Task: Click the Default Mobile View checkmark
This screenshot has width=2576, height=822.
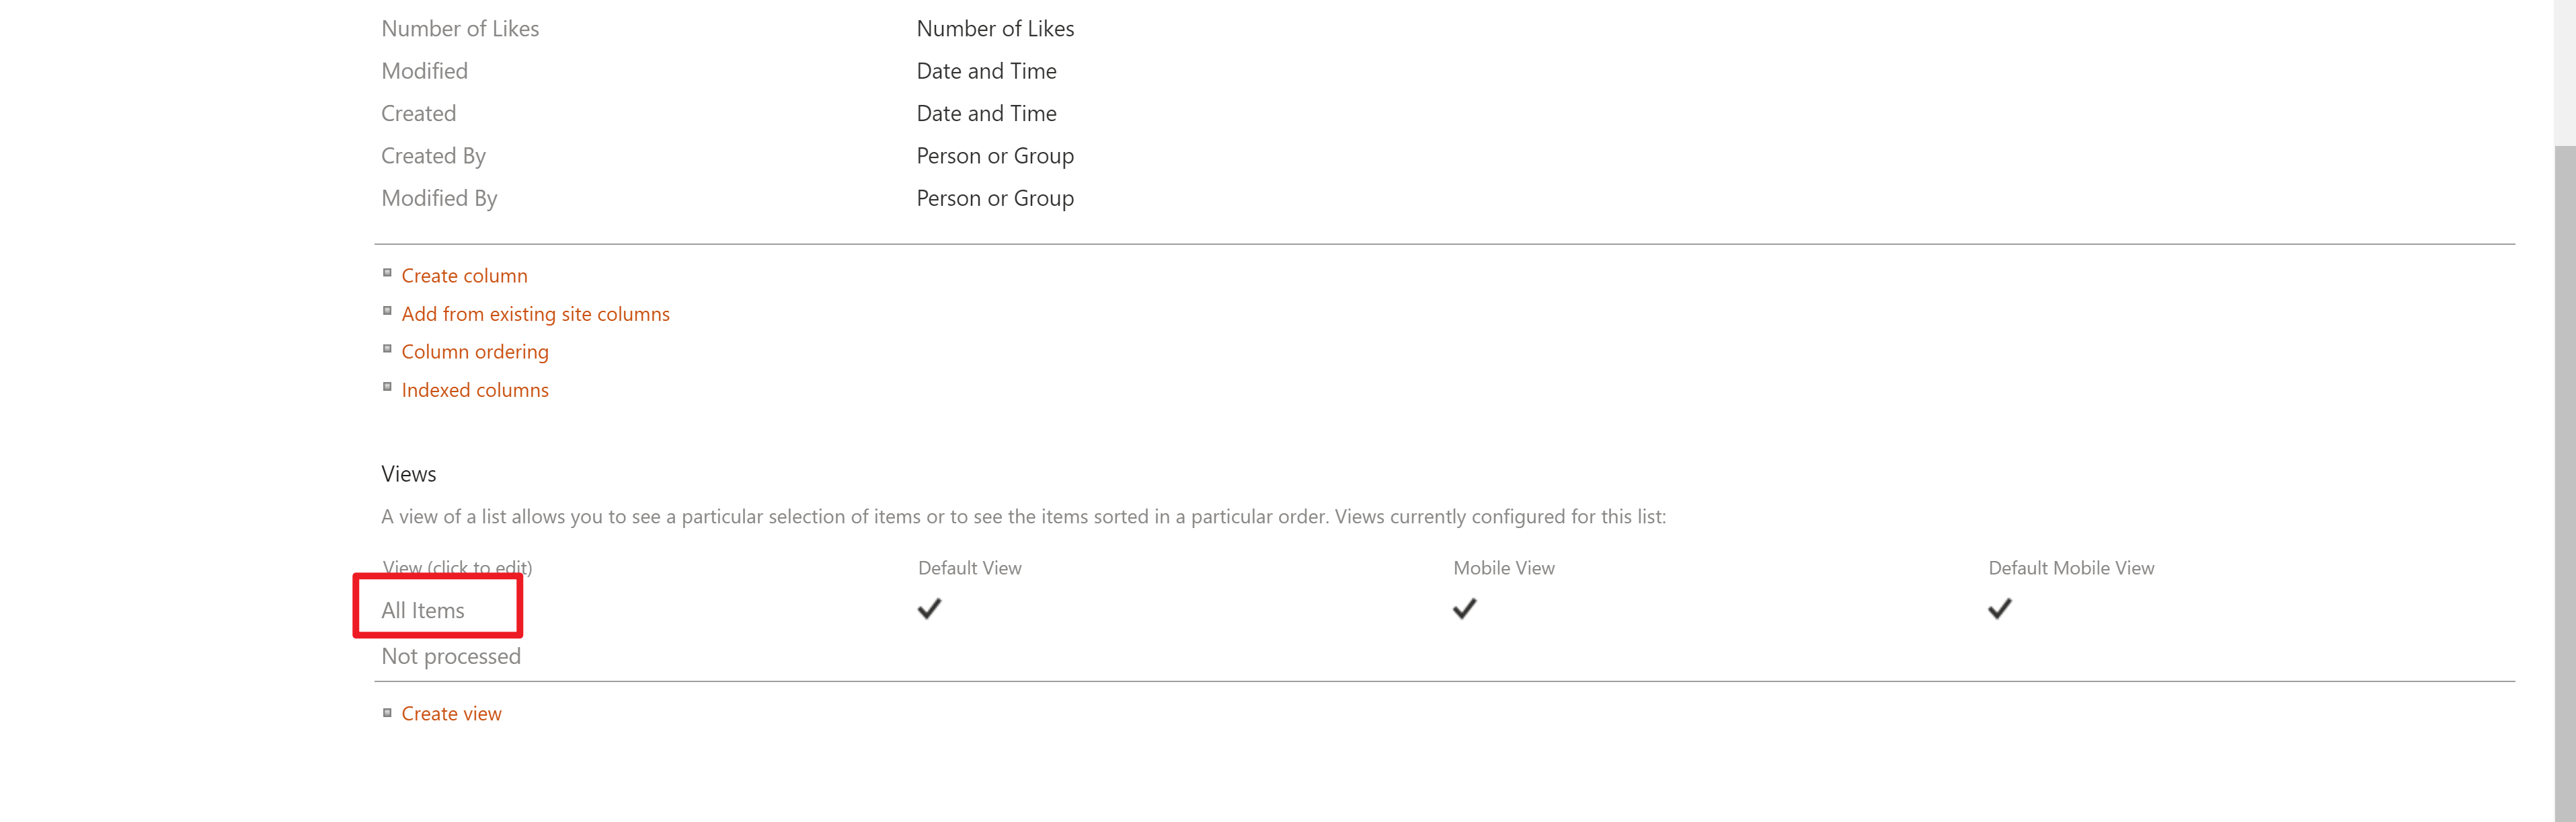Action: click(x=1999, y=608)
